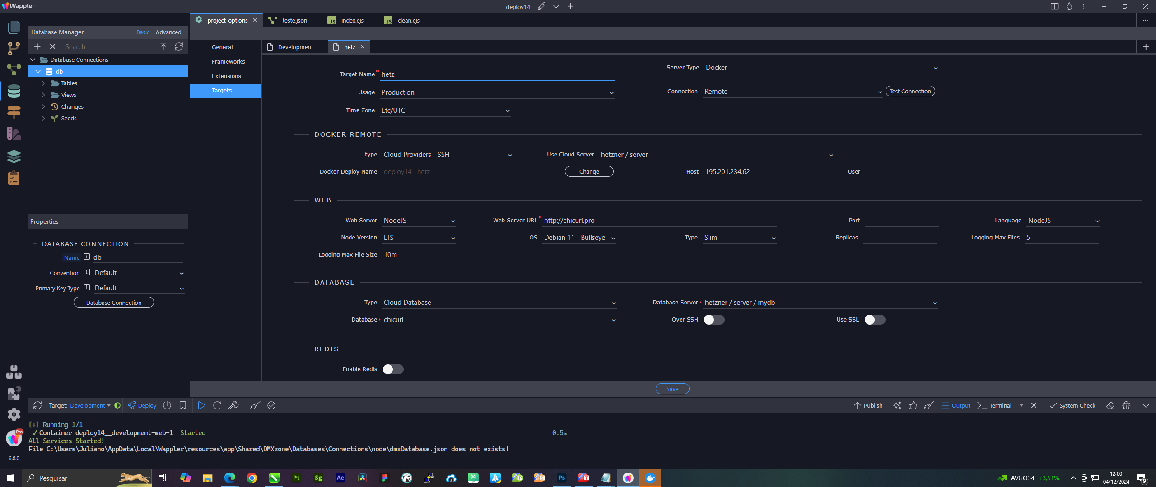Click the circled checkmark icon in bottom toolbar
This screenshot has height=487, width=1156.
pos(271,405)
